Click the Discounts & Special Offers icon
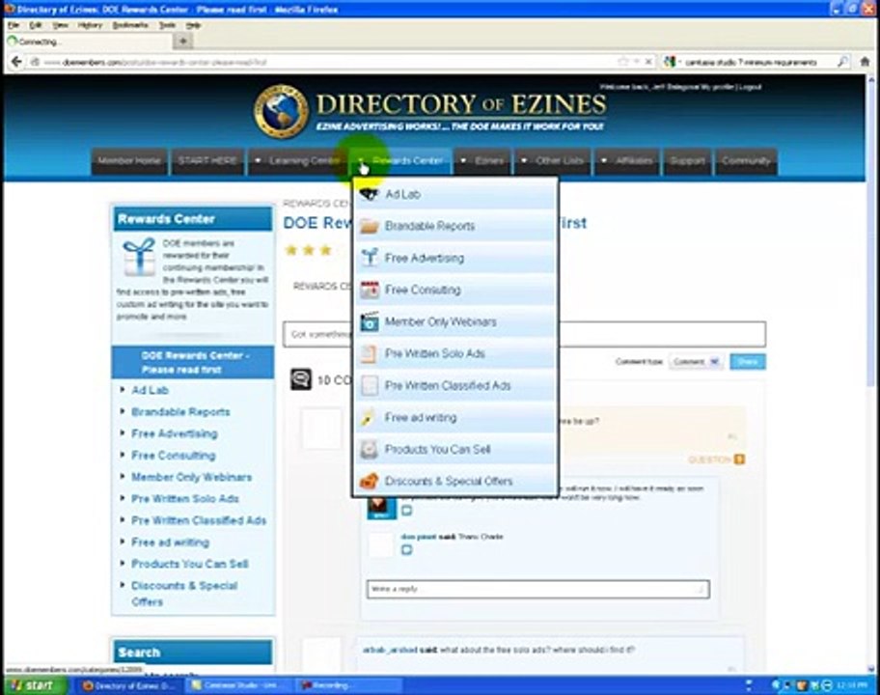The image size is (880, 695). tap(369, 481)
